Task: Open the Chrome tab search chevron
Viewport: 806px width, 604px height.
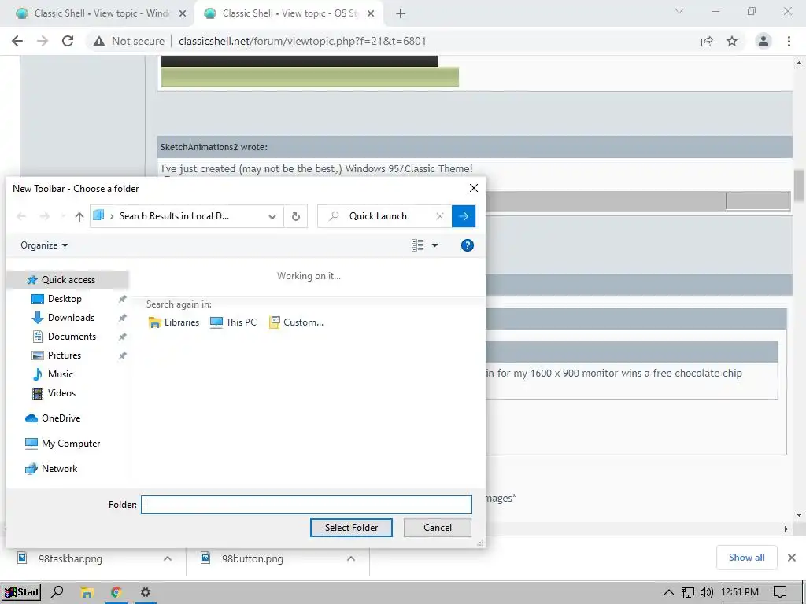Action: click(679, 11)
